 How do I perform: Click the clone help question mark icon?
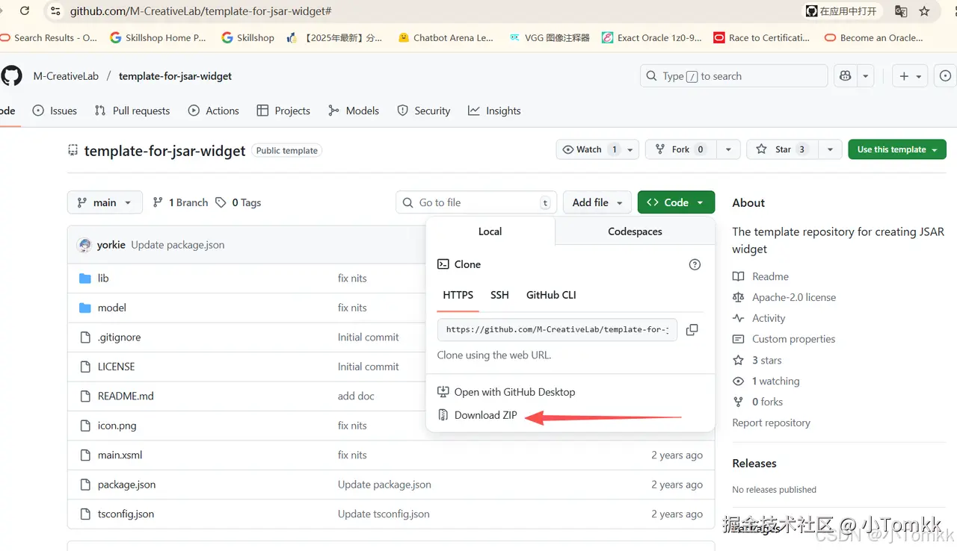point(695,264)
